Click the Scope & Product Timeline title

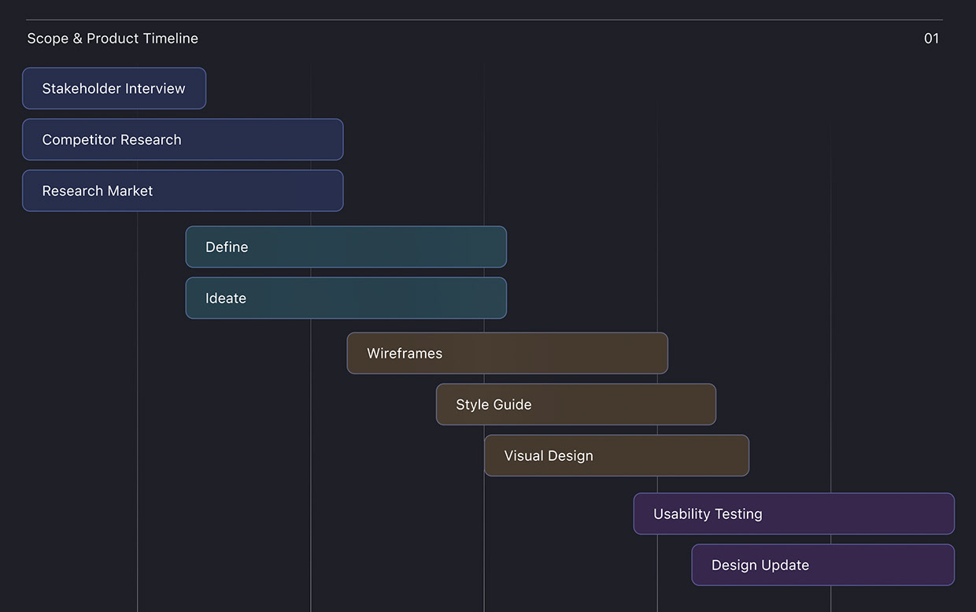pyautogui.click(x=113, y=39)
